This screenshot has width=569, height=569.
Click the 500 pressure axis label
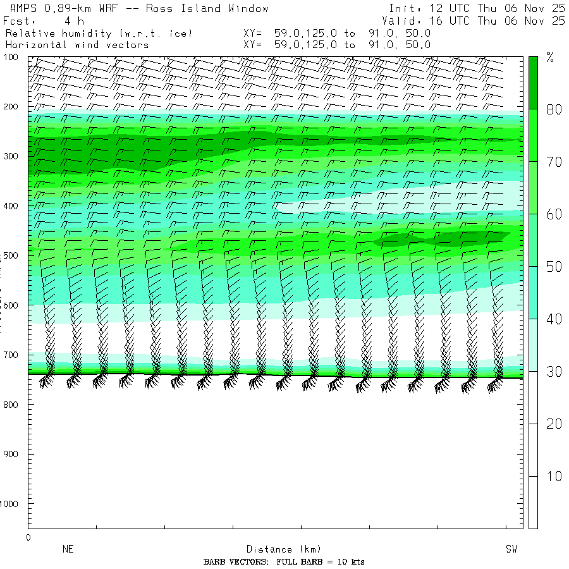(x=11, y=255)
